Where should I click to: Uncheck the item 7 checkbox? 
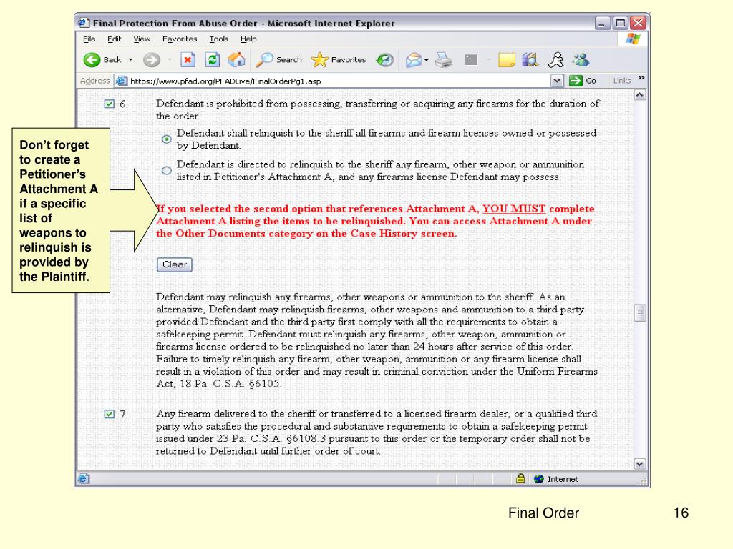(109, 414)
